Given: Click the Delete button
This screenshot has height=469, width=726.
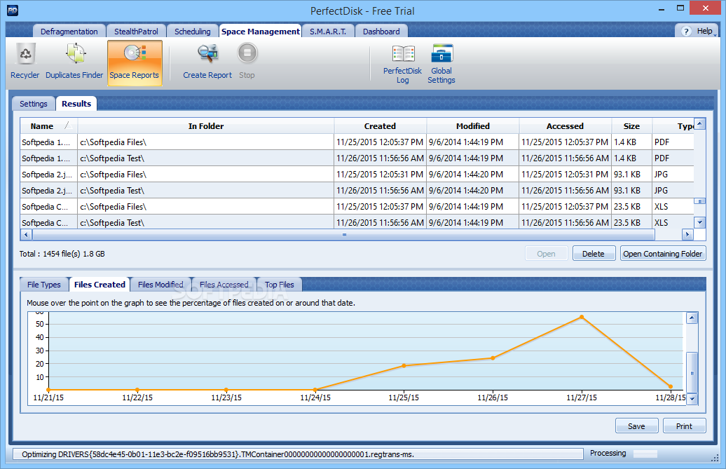Looking at the screenshot, I should (594, 254).
